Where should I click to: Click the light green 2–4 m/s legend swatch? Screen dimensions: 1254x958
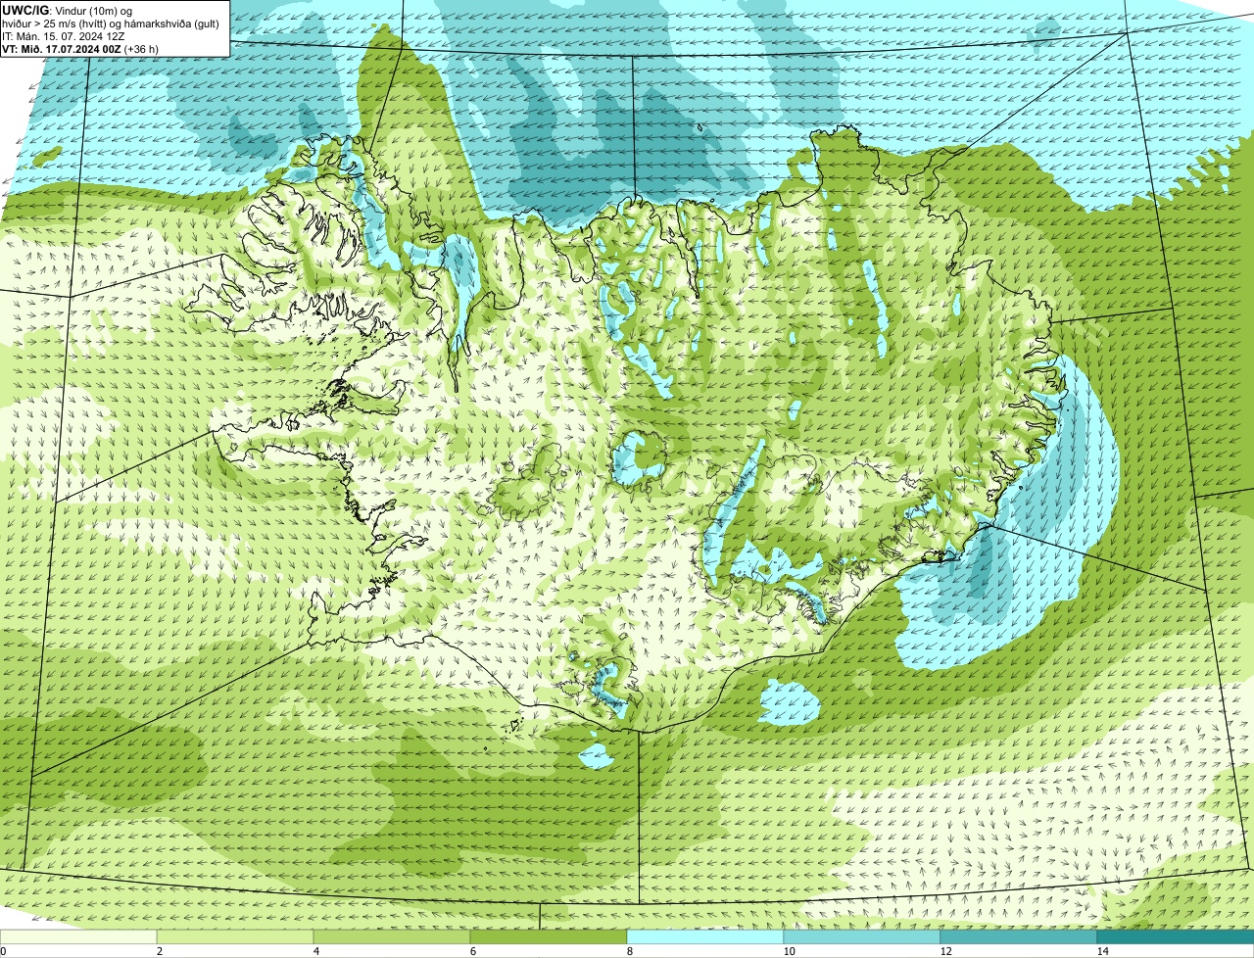[235, 936]
